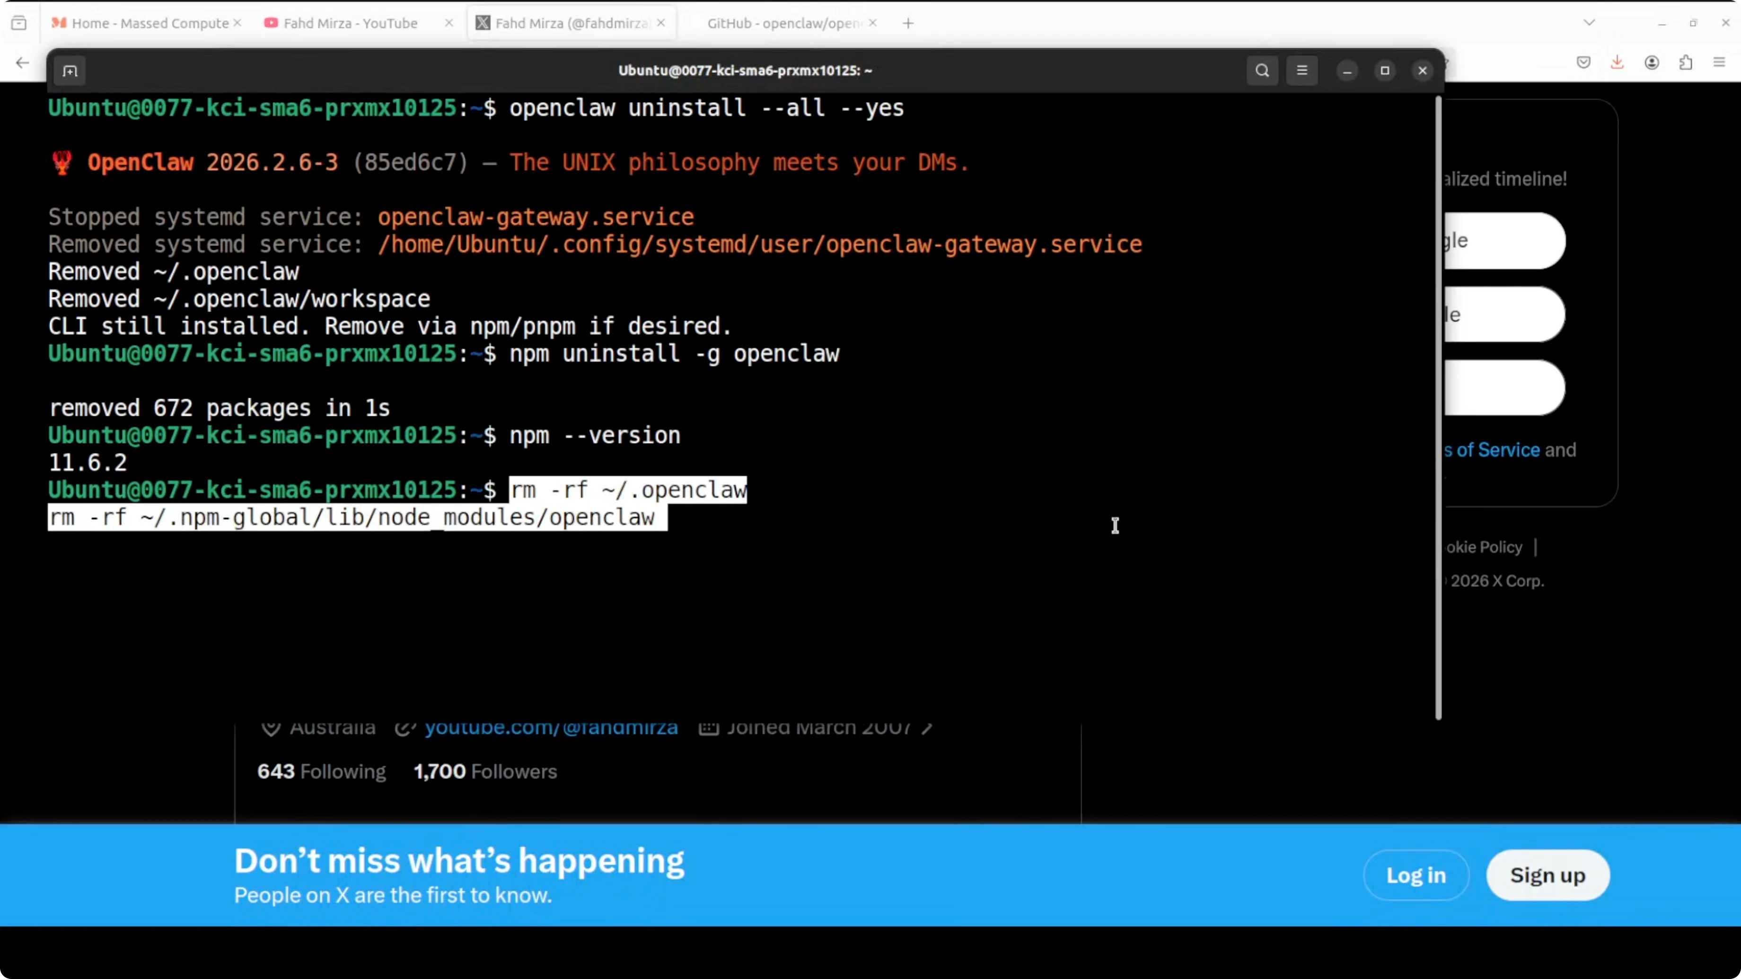Switch to Home - Massed Compute tab
This screenshot has width=1741, height=979.
click(x=149, y=23)
